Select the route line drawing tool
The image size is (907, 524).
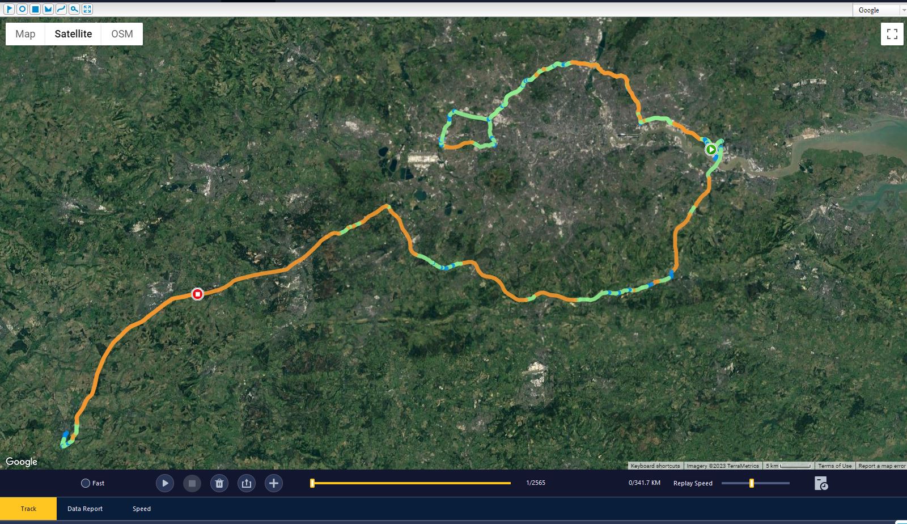click(x=61, y=9)
